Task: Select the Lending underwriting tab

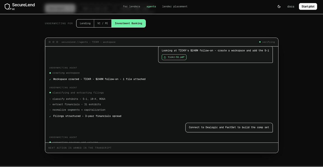Action: 85,23
